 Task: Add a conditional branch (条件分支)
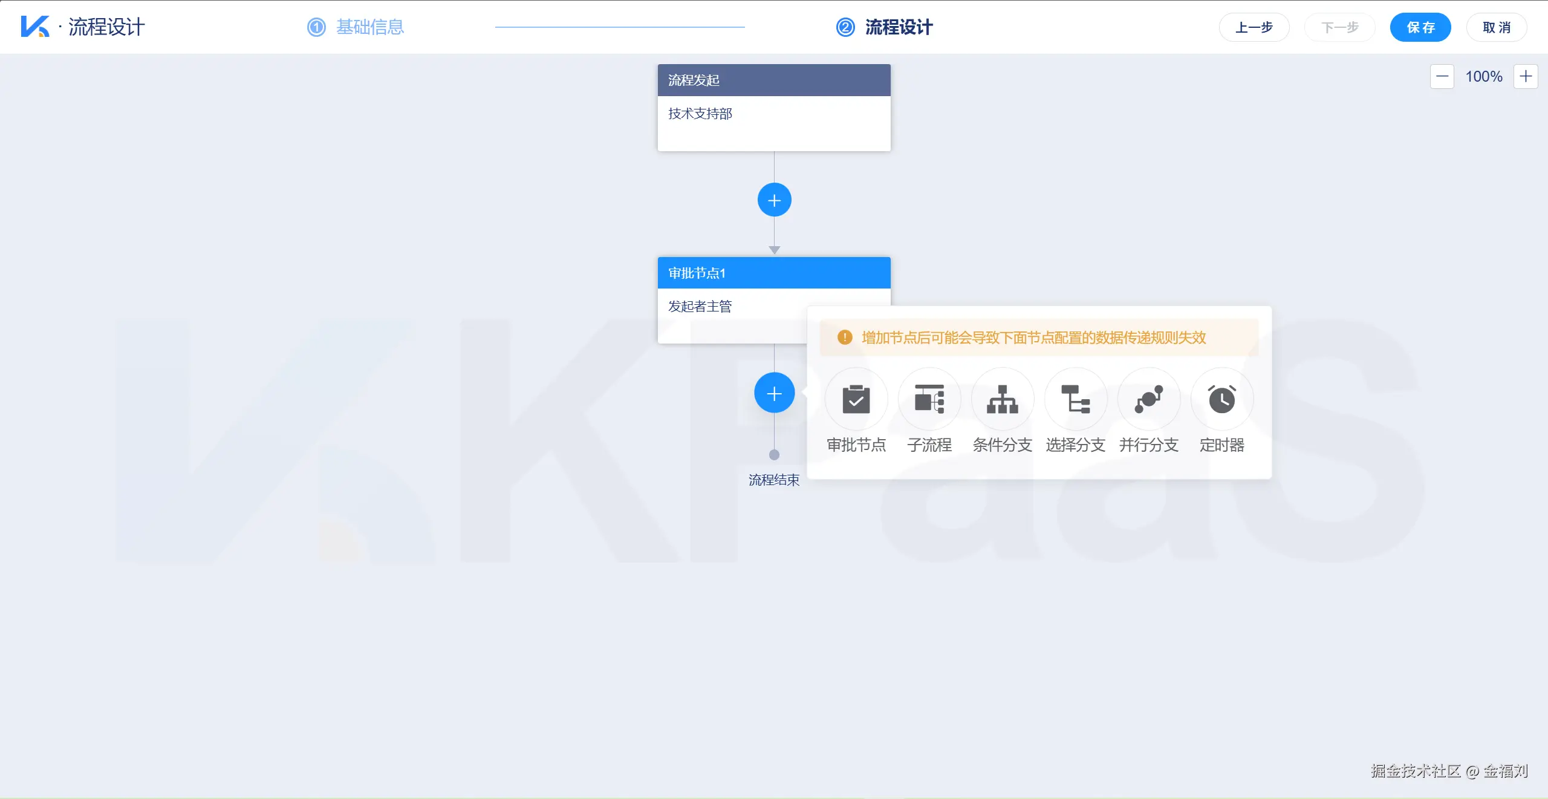(x=1002, y=399)
